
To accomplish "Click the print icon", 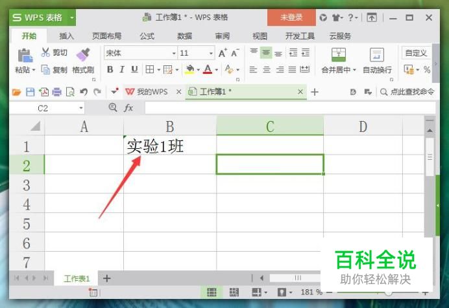I will (x=56, y=92).
